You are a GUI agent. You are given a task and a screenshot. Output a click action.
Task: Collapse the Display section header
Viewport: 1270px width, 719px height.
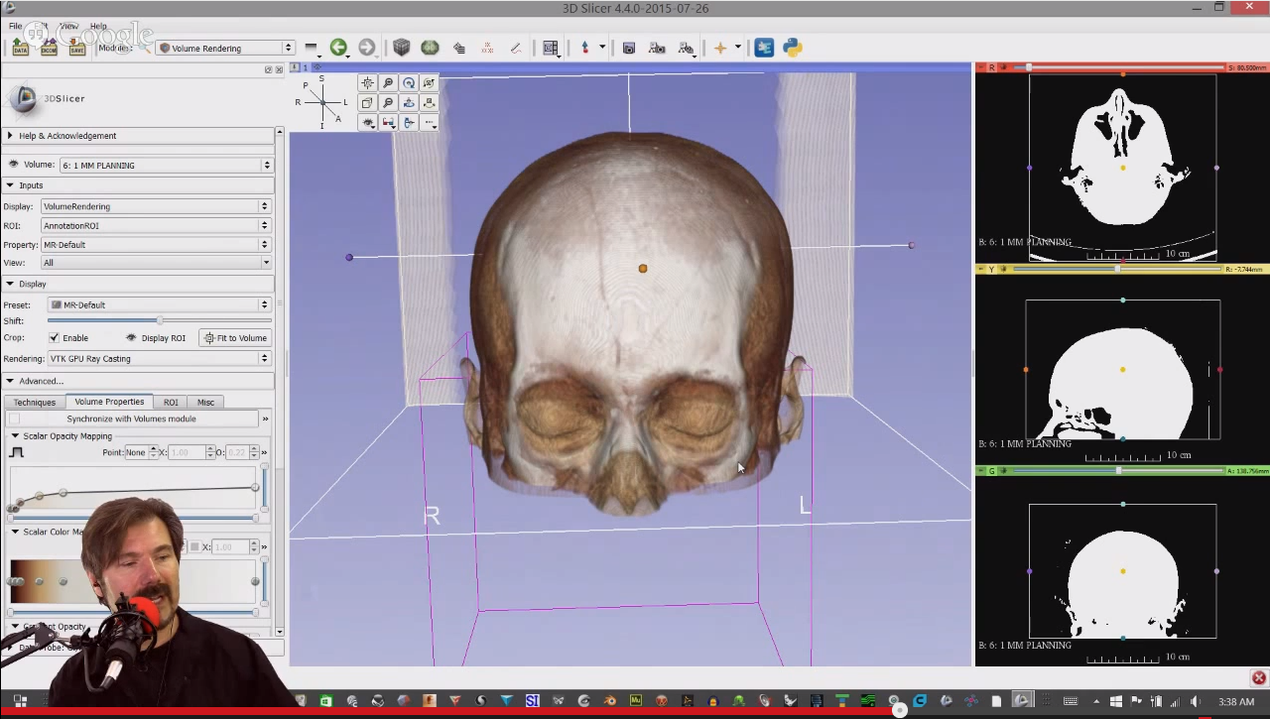tap(137, 284)
